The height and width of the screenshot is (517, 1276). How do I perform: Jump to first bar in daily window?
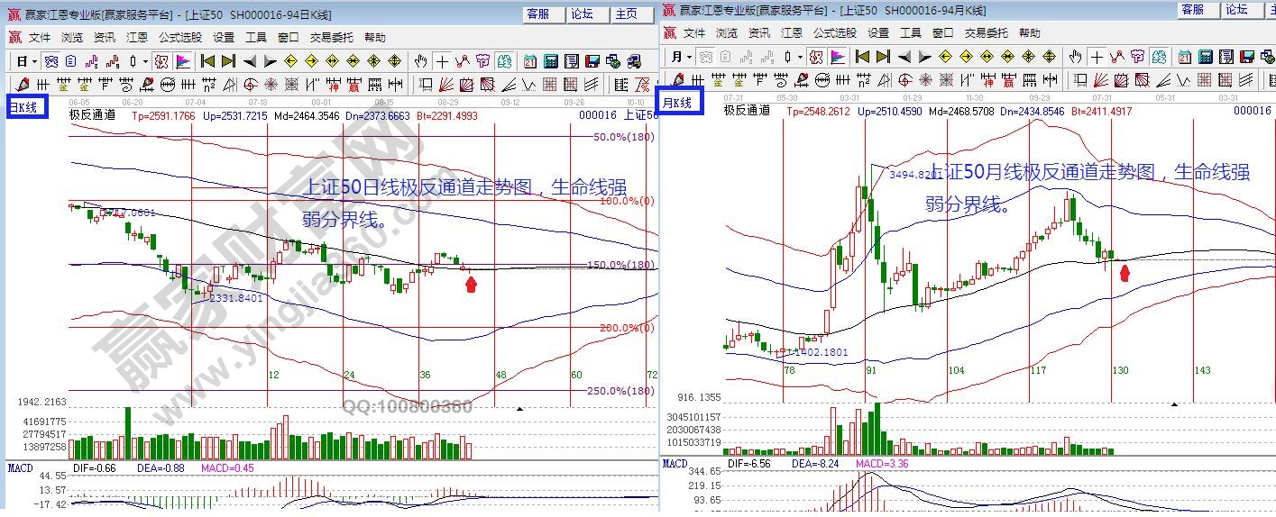pos(207,61)
